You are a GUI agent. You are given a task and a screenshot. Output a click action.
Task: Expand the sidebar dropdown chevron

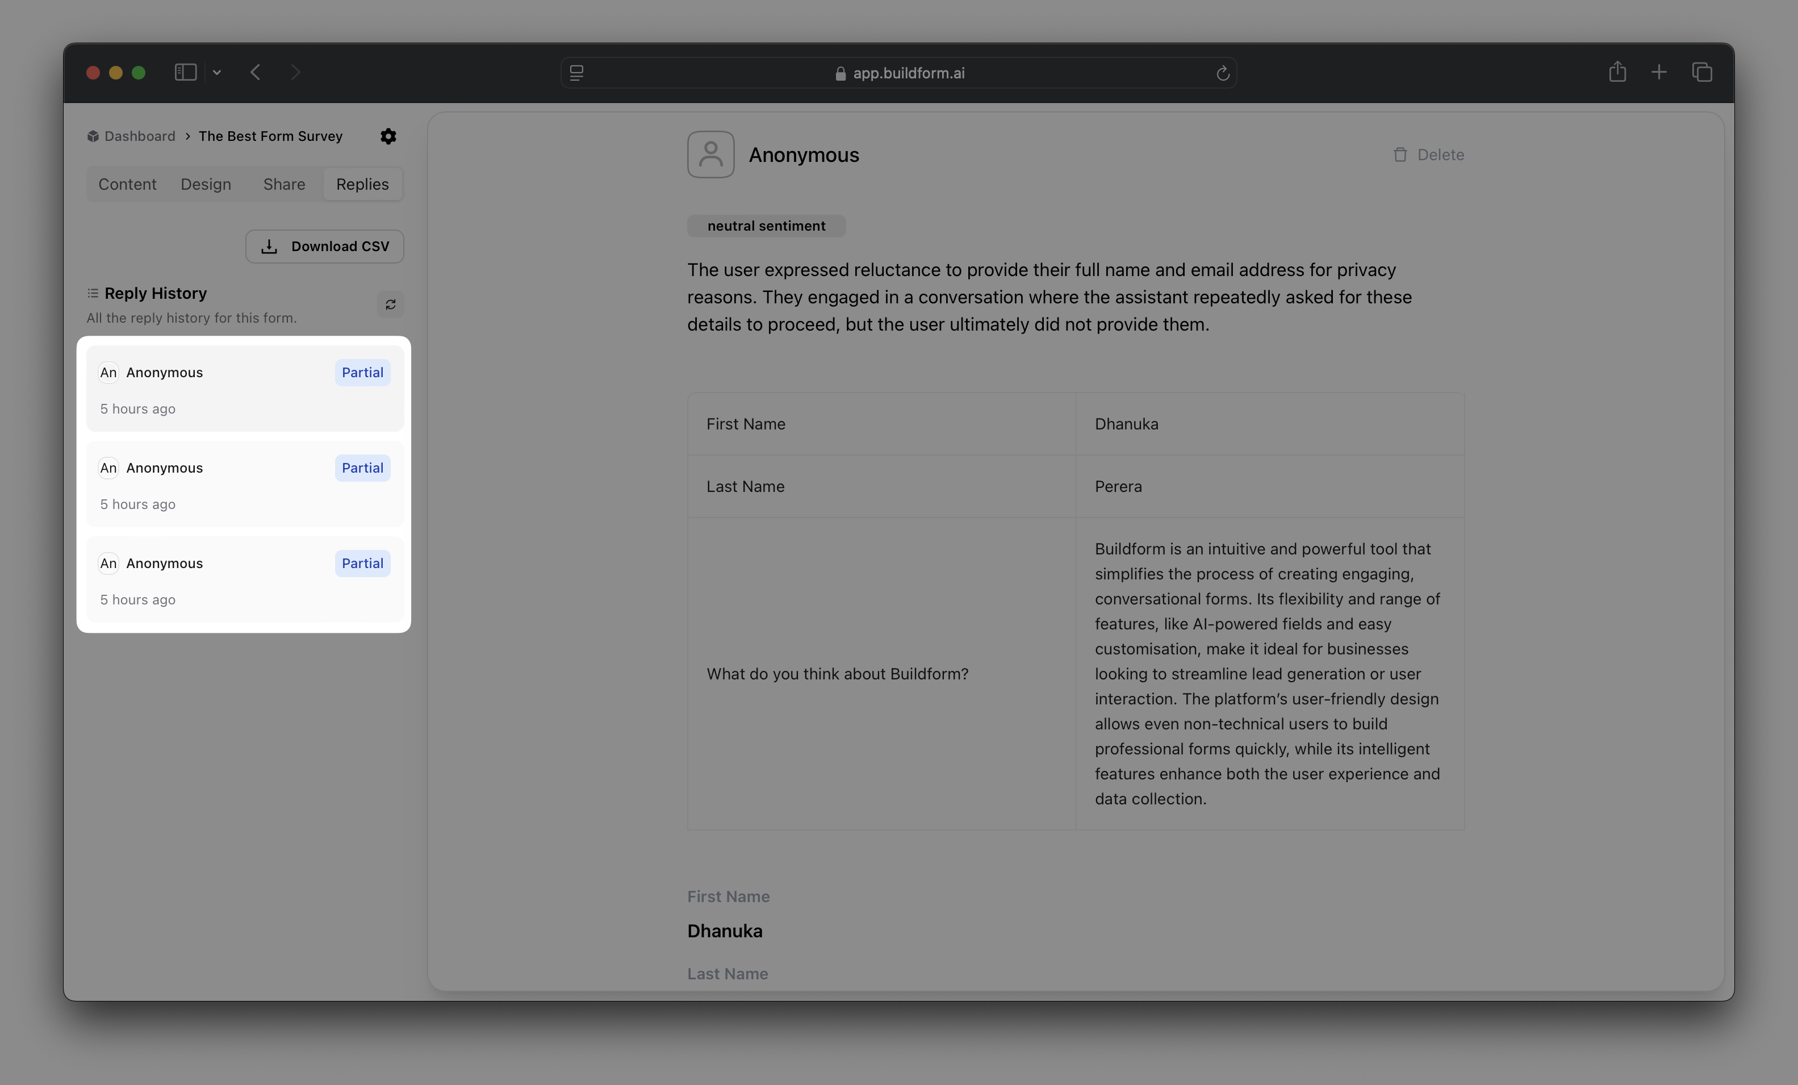point(217,72)
